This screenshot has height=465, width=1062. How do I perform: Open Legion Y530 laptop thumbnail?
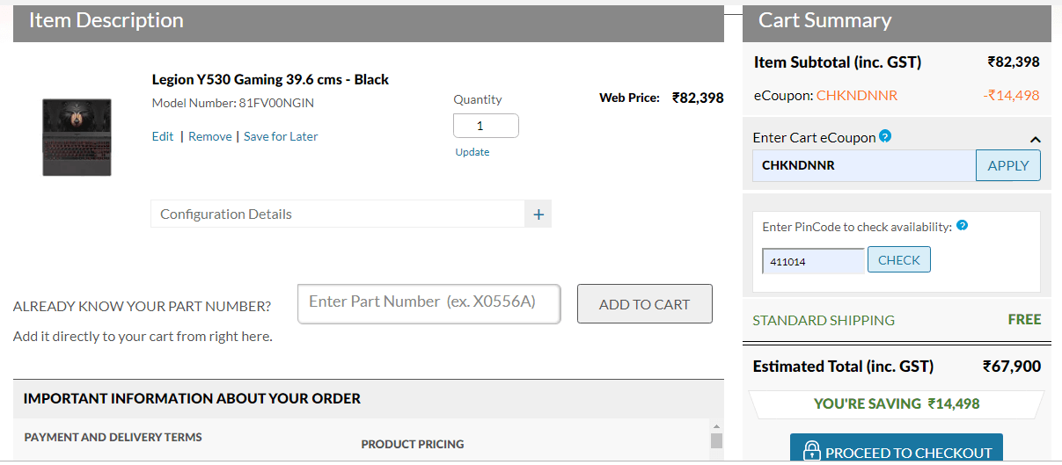point(77,137)
